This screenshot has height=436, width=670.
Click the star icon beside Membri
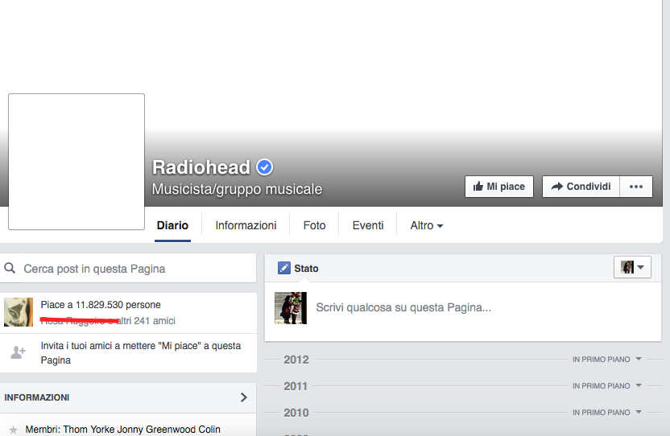click(x=13, y=430)
